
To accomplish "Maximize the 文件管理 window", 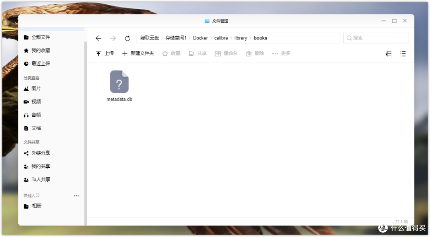I will [x=394, y=21].
